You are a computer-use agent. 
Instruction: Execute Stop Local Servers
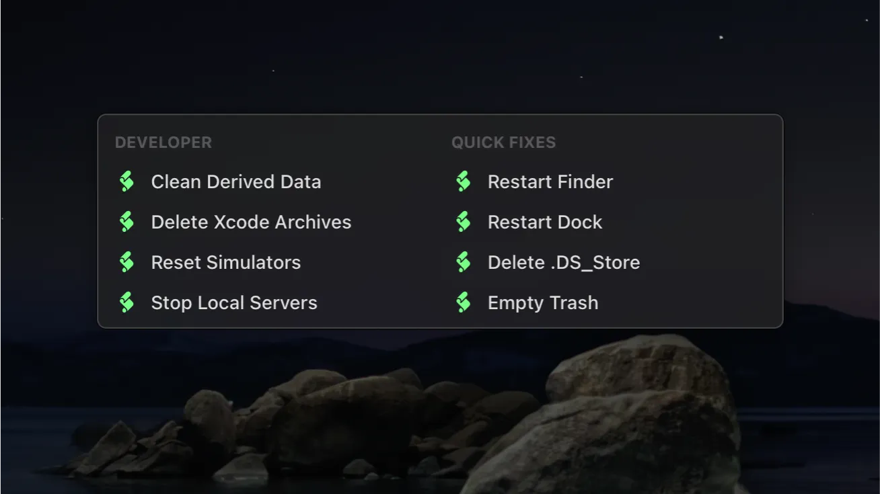click(x=234, y=302)
